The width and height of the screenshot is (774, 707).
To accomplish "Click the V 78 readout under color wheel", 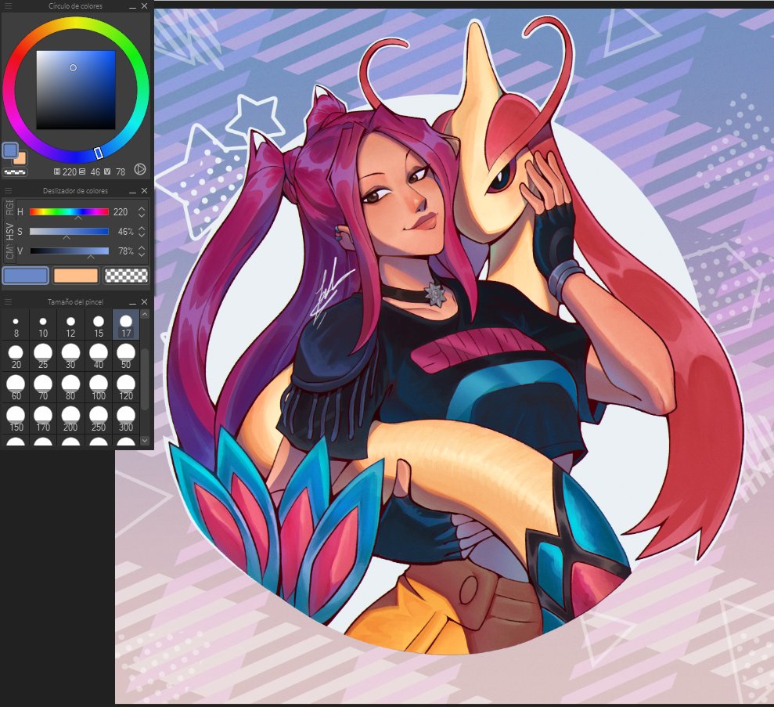I will (x=116, y=171).
